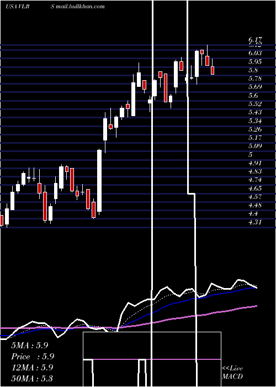Click the 5.8 price axis label
The height and width of the screenshot is (387, 276).
coord(253,70)
